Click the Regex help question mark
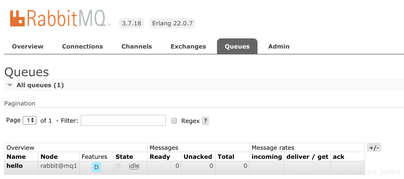Screen dimensions: 404x179 (x=205, y=121)
